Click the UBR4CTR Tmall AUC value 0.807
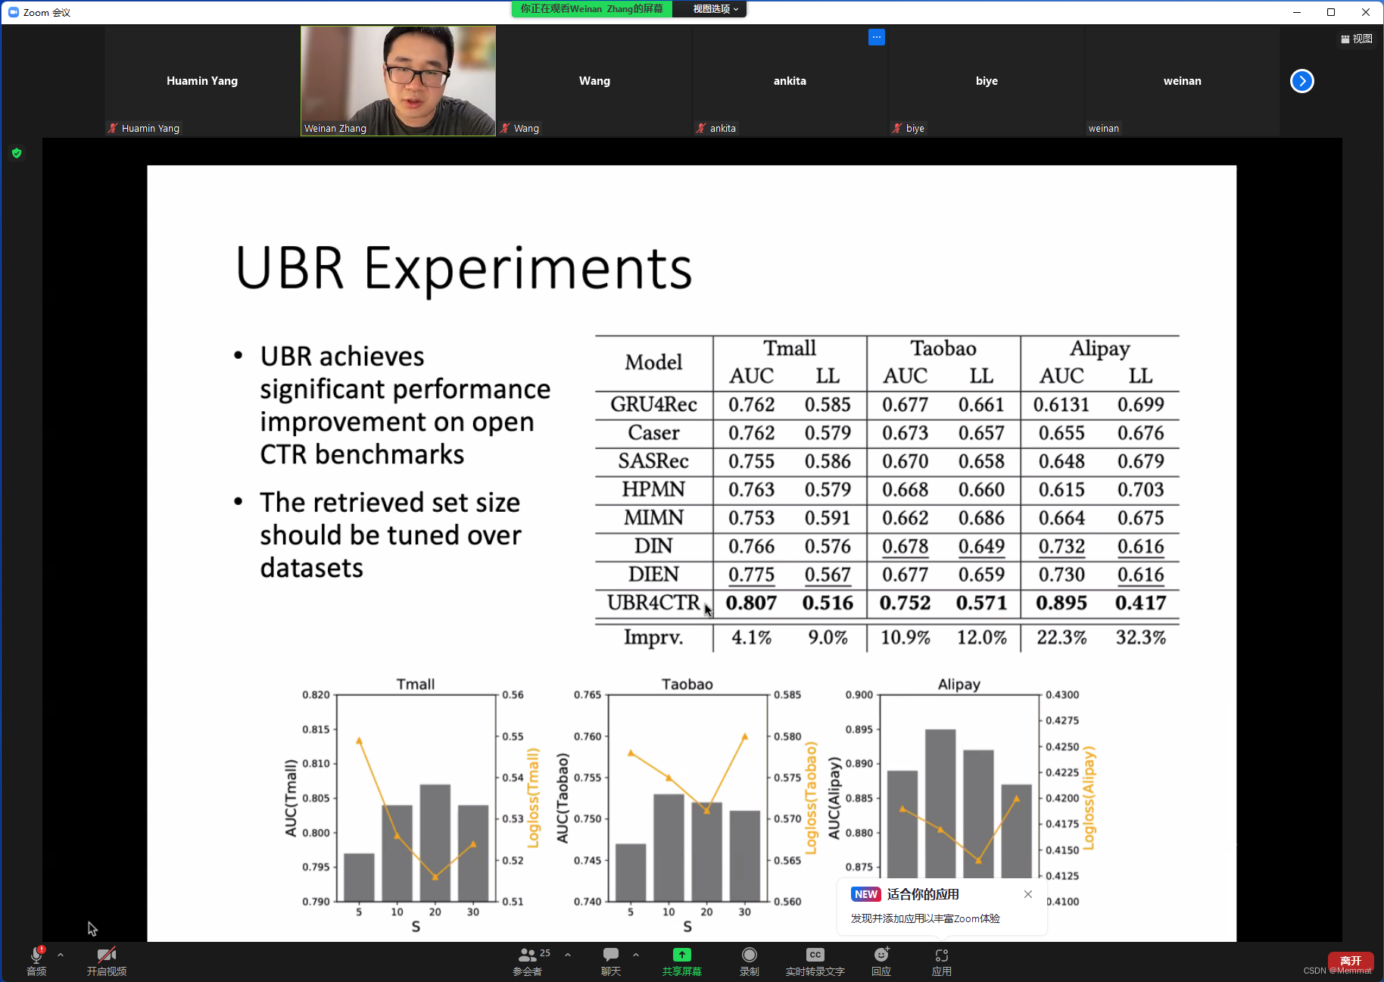Screen dimensions: 1384x982 tap(751, 603)
